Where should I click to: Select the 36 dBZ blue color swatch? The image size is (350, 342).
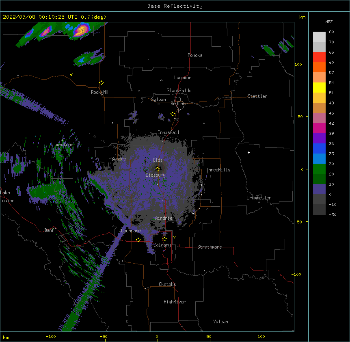point(319,148)
